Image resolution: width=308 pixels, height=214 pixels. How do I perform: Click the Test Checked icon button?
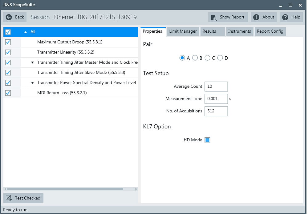tap(9, 198)
